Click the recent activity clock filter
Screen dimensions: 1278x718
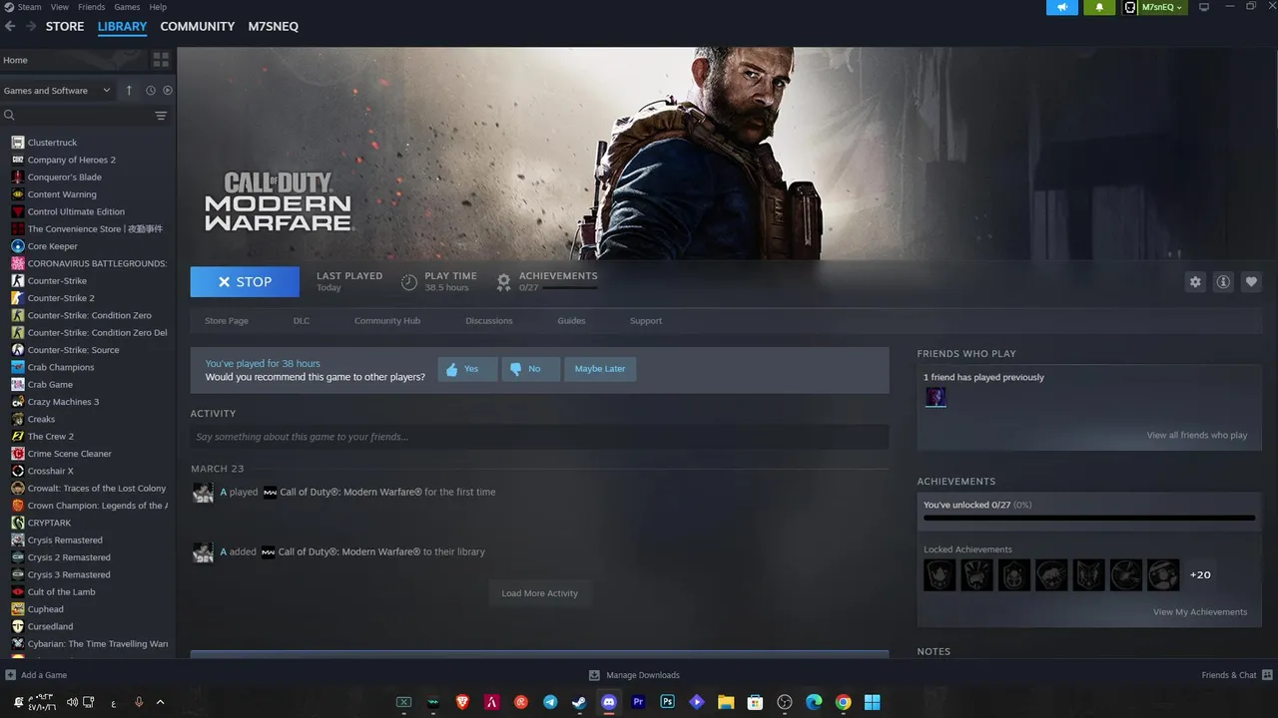click(x=151, y=90)
